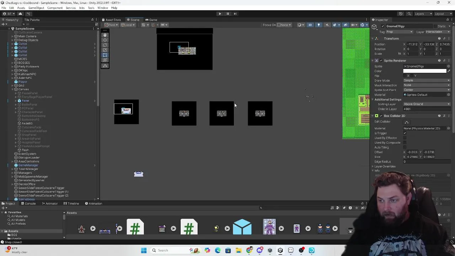Open the Tag Prop dropdown
455x256 pixels.
(x=400, y=32)
